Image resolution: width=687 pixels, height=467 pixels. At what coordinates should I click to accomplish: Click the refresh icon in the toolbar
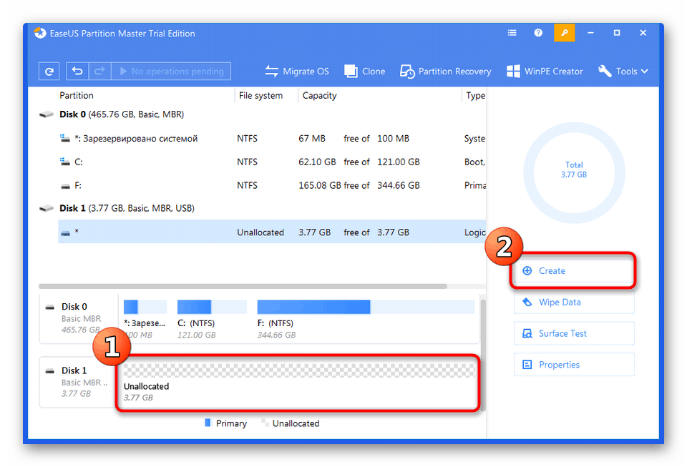click(x=49, y=71)
